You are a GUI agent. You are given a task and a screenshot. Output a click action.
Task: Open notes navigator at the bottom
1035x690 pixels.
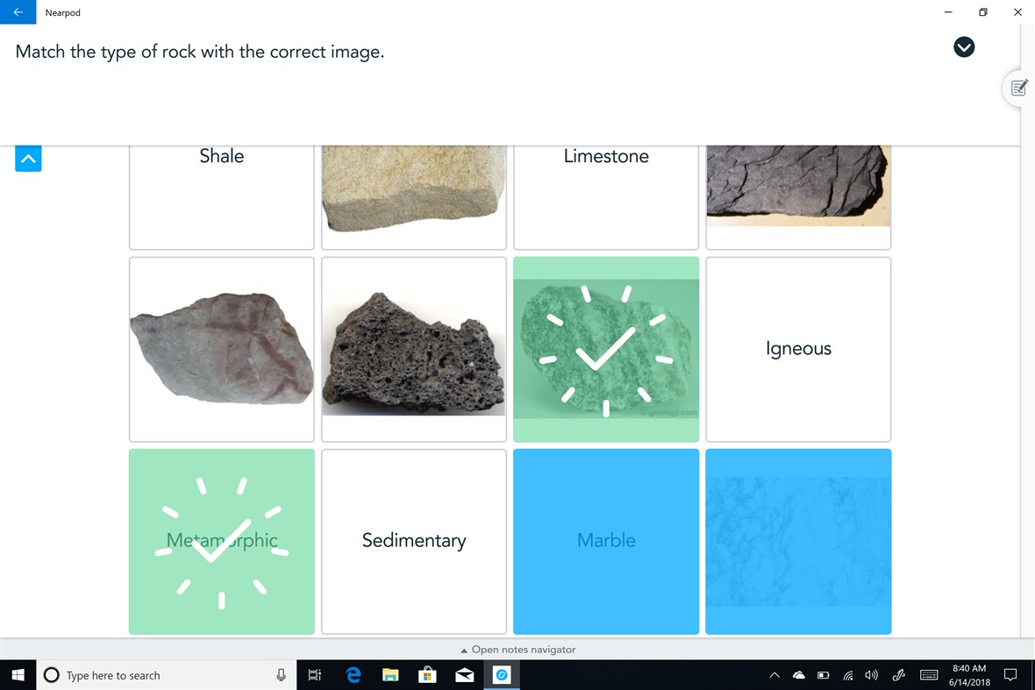click(x=517, y=650)
